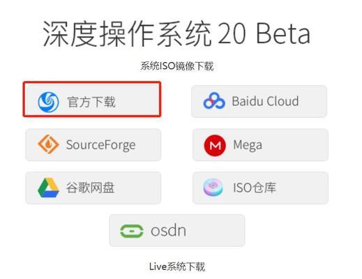
Task: Open the ISO仓库 label
Action: click(x=255, y=188)
